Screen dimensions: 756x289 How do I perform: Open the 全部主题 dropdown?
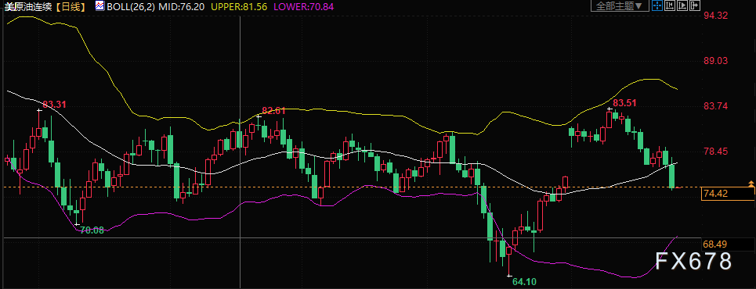(x=620, y=5)
